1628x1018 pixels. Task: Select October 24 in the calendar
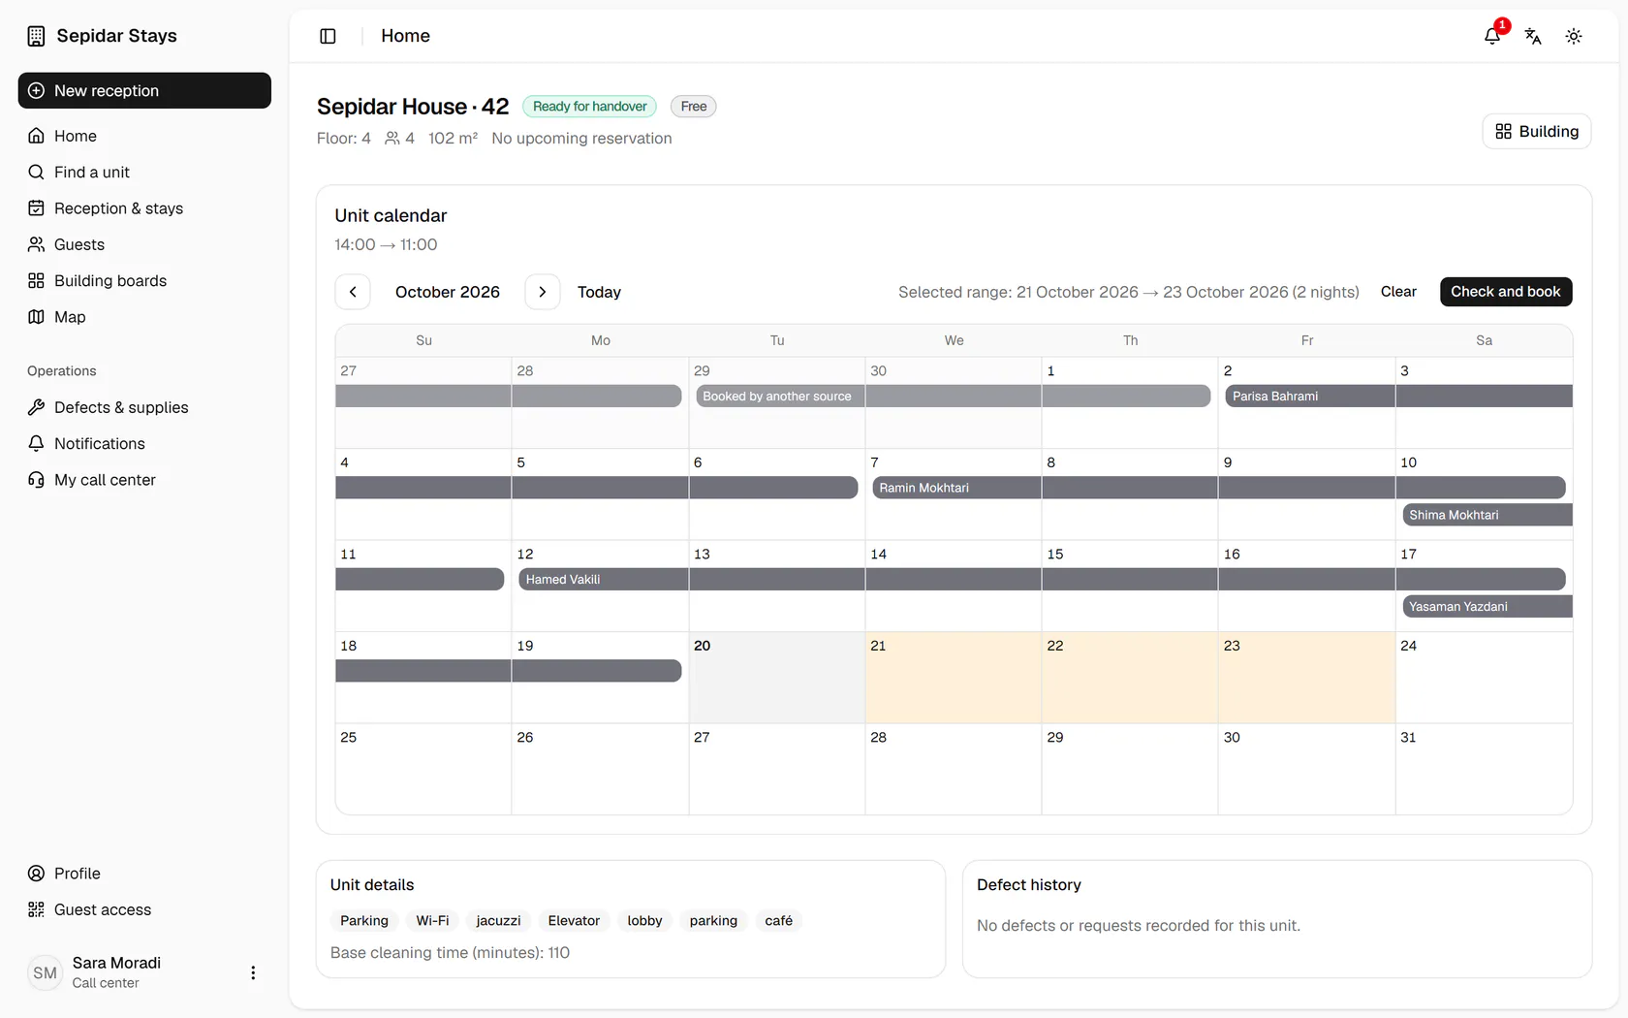(1484, 678)
